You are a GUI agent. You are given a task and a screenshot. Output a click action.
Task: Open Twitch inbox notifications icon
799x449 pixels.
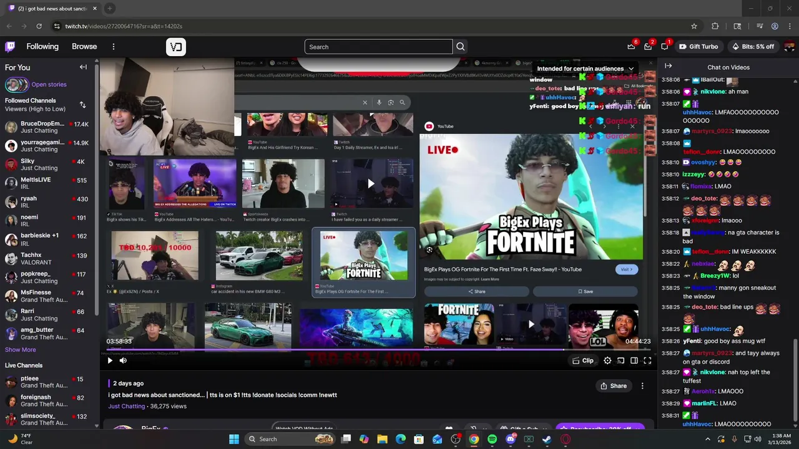point(648,47)
